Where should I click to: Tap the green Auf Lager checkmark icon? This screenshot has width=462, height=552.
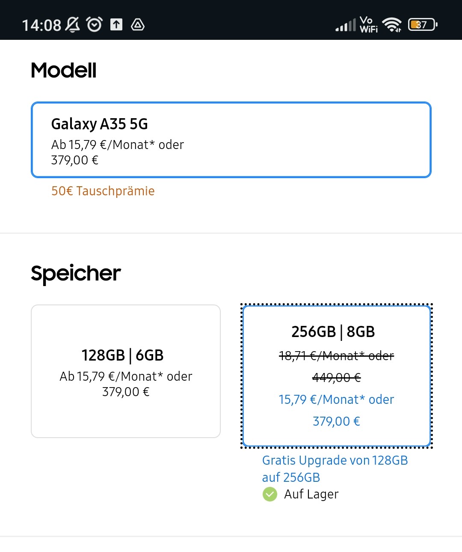coord(269,494)
